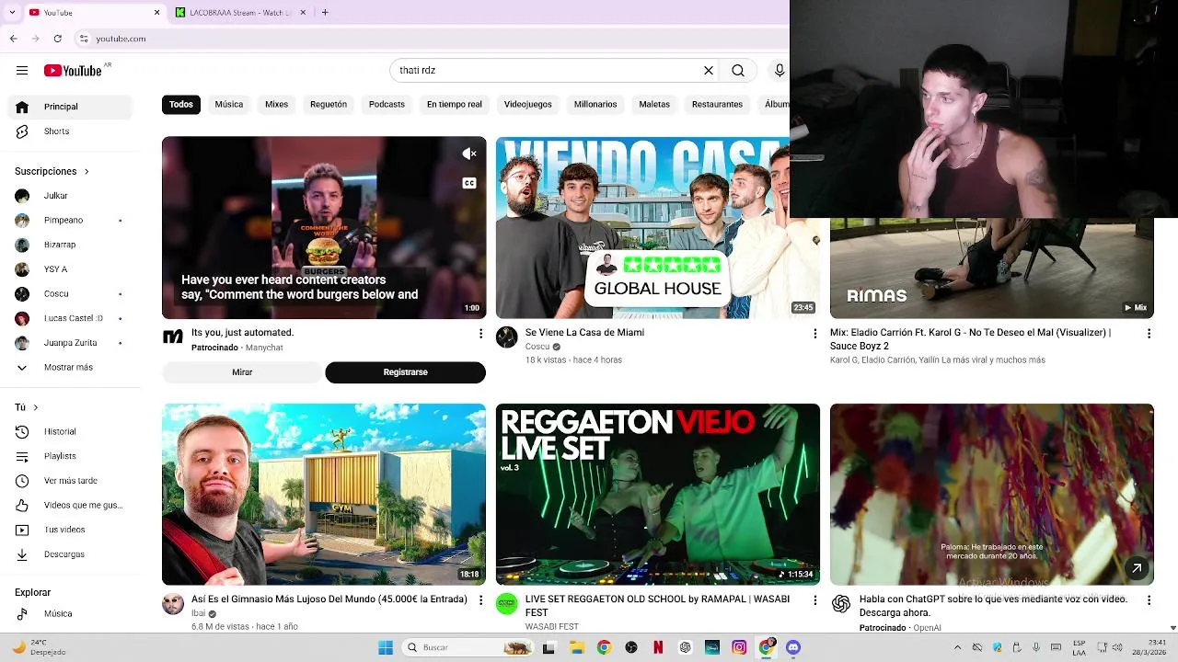Open the Reggaeton Viejo Live Set thumbnail

click(x=658, y=494)
